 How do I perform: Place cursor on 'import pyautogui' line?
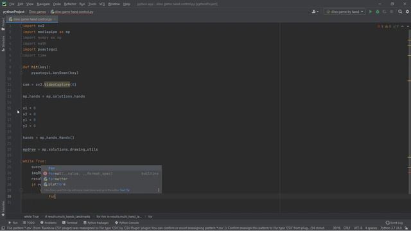pyautogui.click(x=40, y=49)
